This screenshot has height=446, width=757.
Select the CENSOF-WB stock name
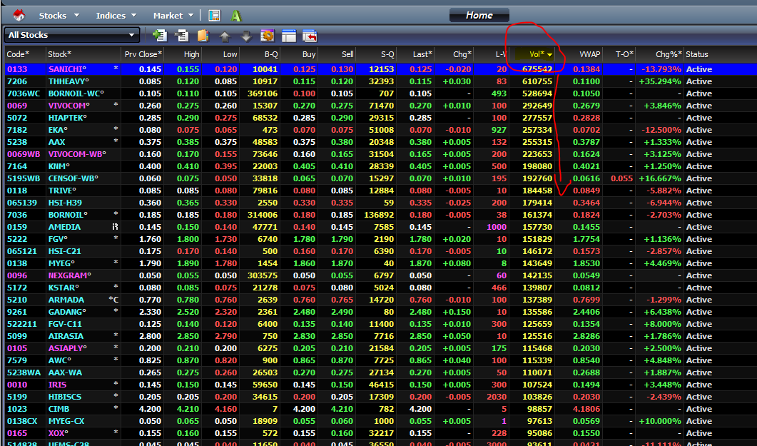[73, 178]
